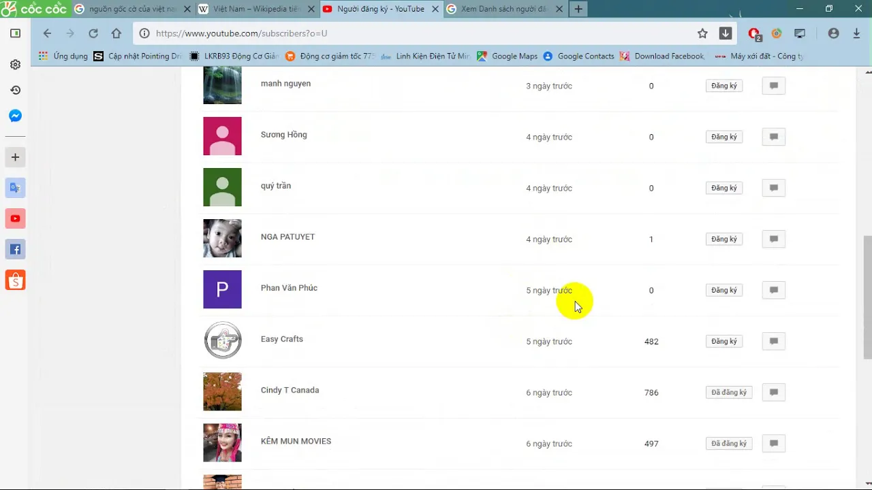Send message to manh nguyen

(x=773, y=86)
